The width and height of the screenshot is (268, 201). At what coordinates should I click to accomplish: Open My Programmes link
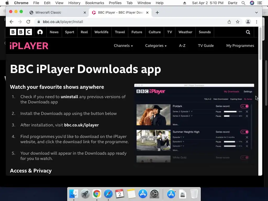pyautogui.click(x=240, y=46)
